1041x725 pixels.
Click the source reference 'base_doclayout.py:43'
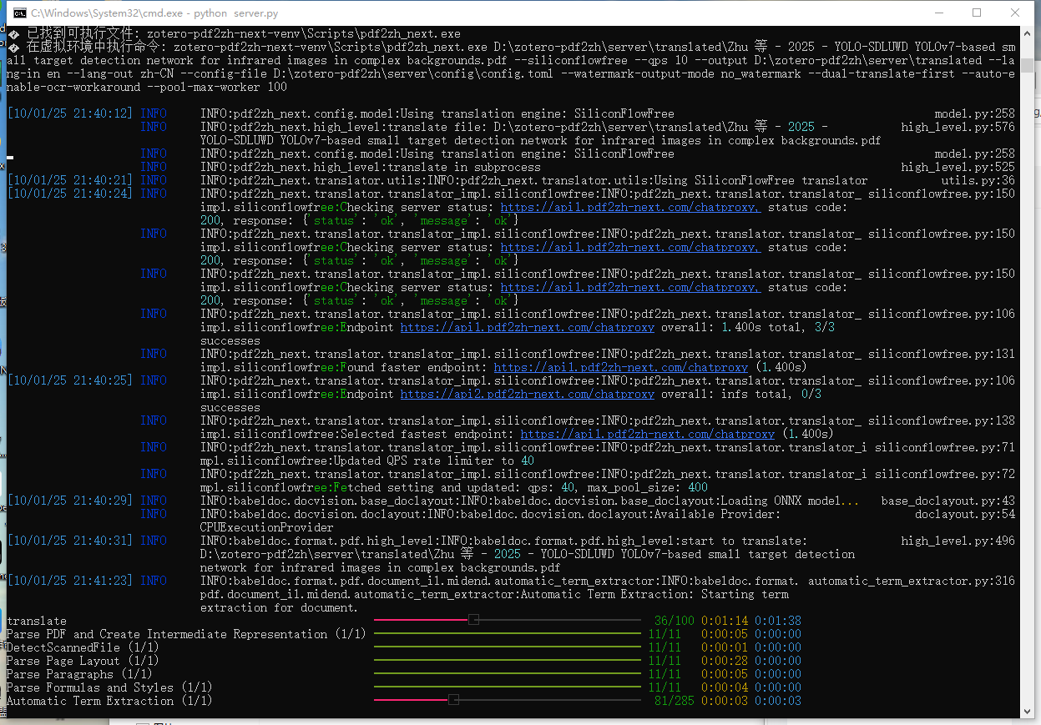pyautogui.click(x=948, y=501)
